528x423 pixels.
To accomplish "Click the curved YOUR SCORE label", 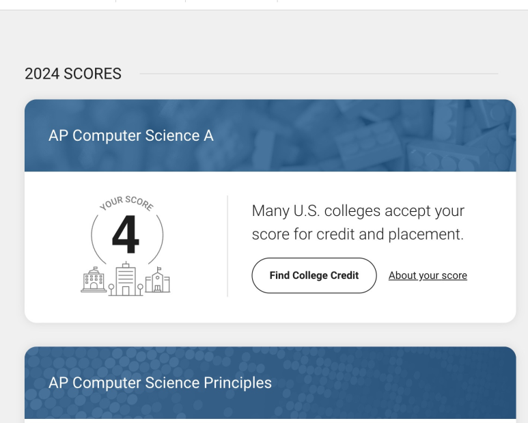I will point(126,203).
